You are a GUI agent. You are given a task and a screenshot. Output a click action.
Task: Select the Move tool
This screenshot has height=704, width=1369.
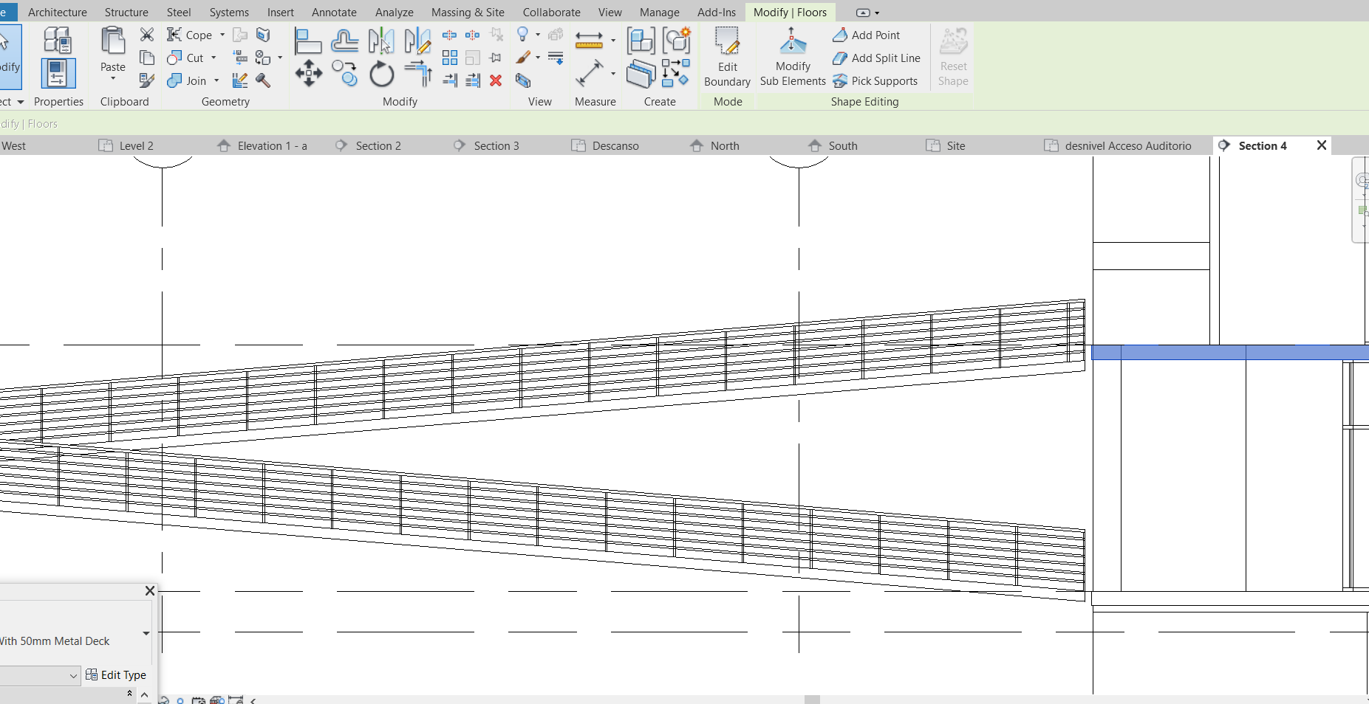click(x=308, y=73)
